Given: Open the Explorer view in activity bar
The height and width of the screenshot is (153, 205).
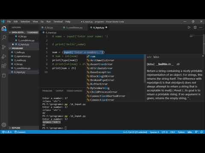Looking at the screenshot, I should click(x=4, y=29).
